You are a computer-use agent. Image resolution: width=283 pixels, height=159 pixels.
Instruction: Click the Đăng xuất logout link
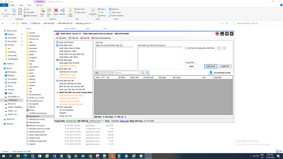(x=124, y=121)
